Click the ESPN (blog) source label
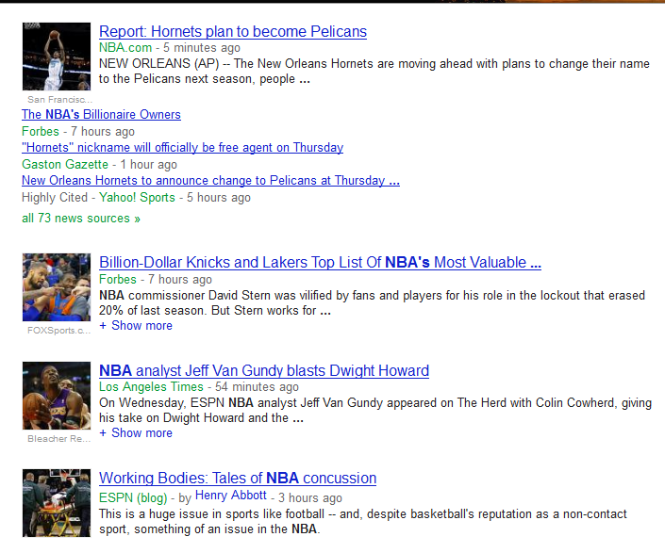Image resolution: width=665 pixels, height=553 pixels. click(x=133, y=497)
